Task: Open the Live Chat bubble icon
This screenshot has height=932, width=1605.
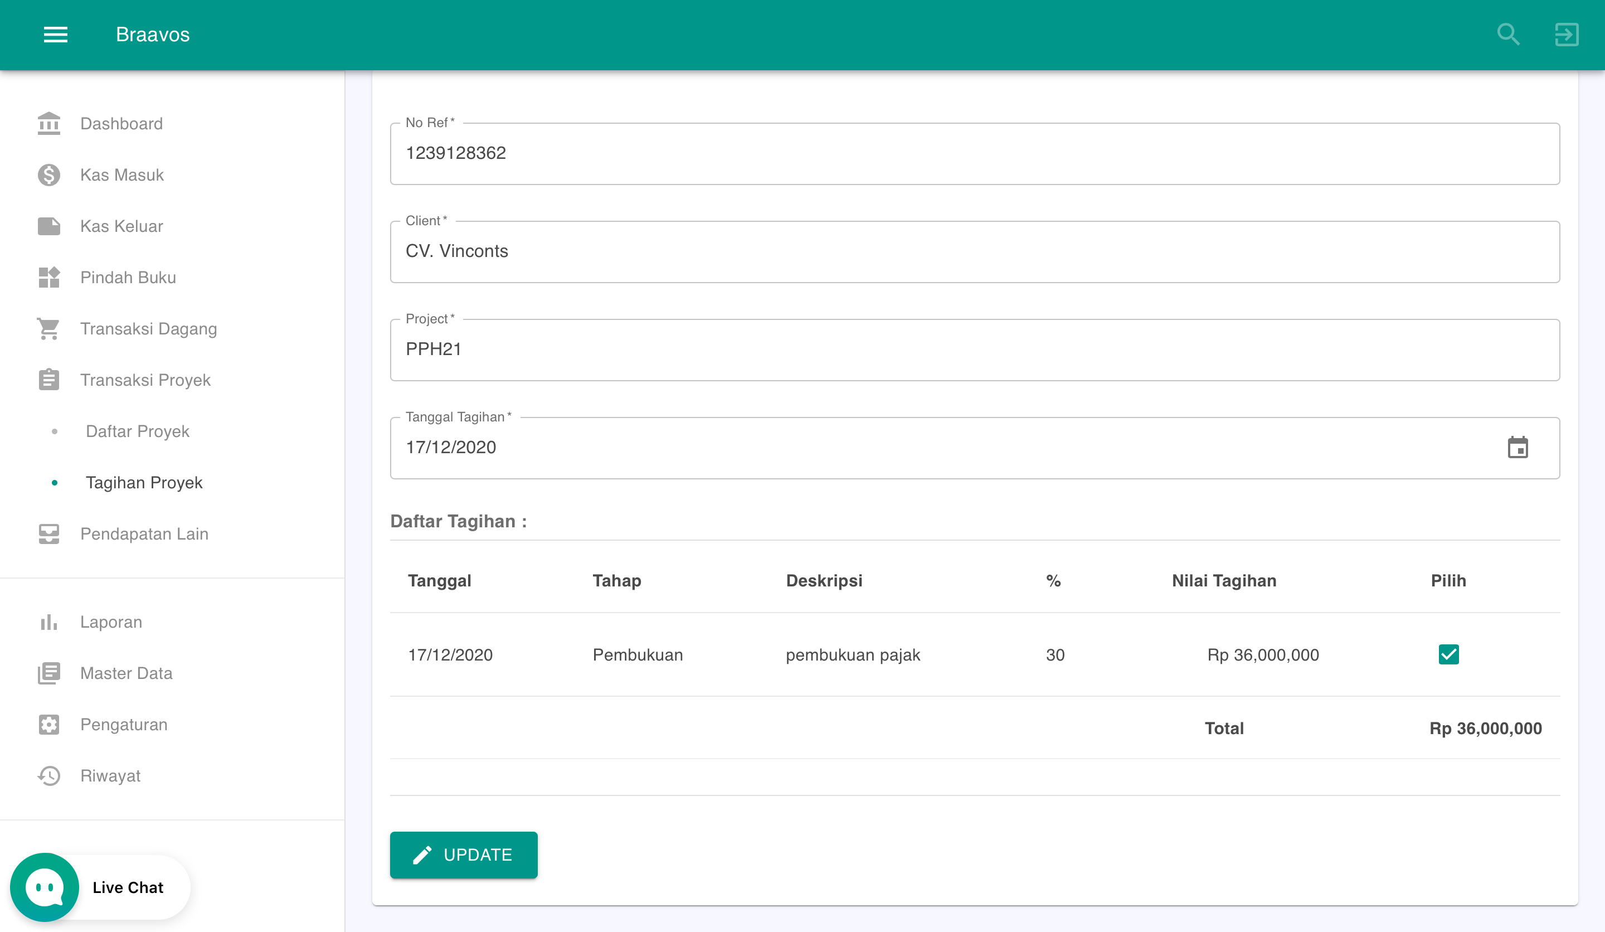Action: tap(45, 887)
